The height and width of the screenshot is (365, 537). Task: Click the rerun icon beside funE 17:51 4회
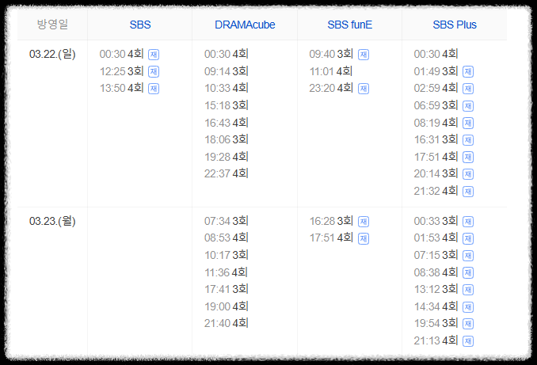364,238
